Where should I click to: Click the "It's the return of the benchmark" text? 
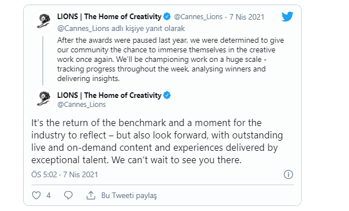click(x=157, y=141)
